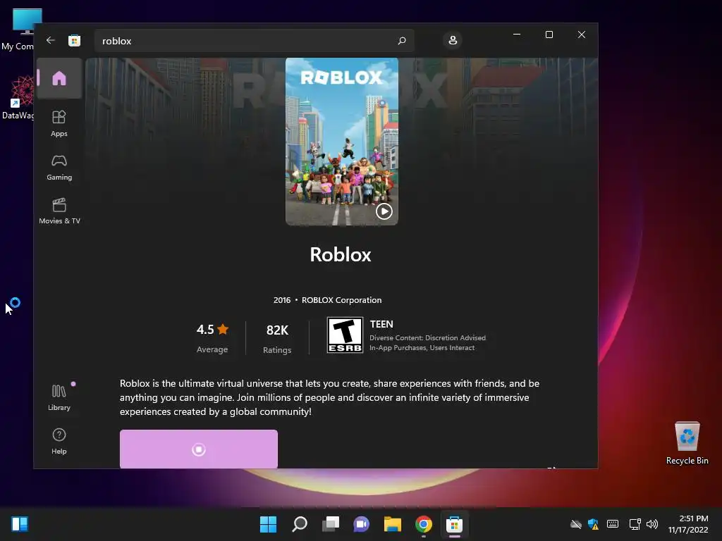This screenshot has height=541, width=722.
Task: Open File Explorer from taskbar
Action: (x=392, y=524)
